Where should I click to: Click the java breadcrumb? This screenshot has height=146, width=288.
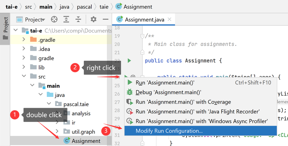click(x=64, y=7)
